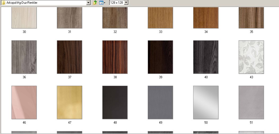This screenshot has width=279, height=134.
Task: Pick texture thumbnail 35 walnut
Action: [x=251, y=18]
